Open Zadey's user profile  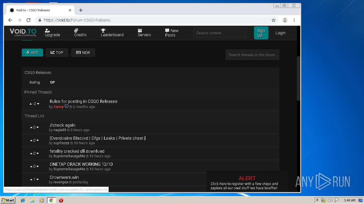coord(59,107)
